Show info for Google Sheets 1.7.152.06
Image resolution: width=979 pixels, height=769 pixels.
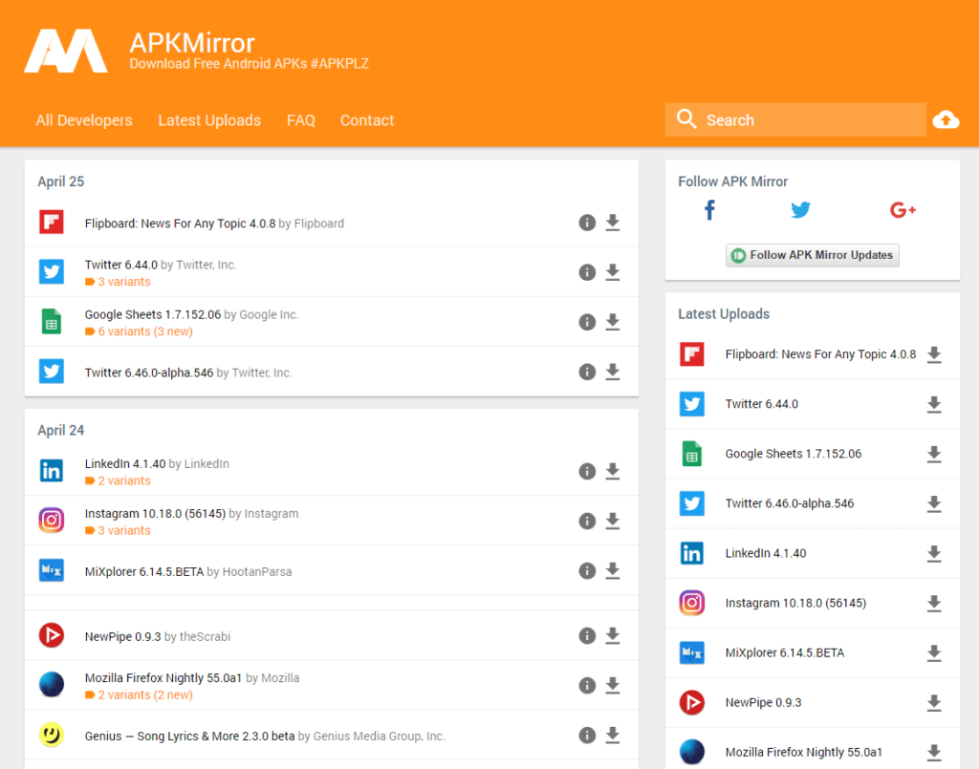coord(587,322)
